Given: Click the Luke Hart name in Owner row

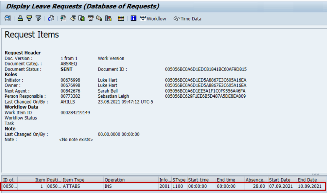Looking at the screenshot, I should click(x=108, y=86).
